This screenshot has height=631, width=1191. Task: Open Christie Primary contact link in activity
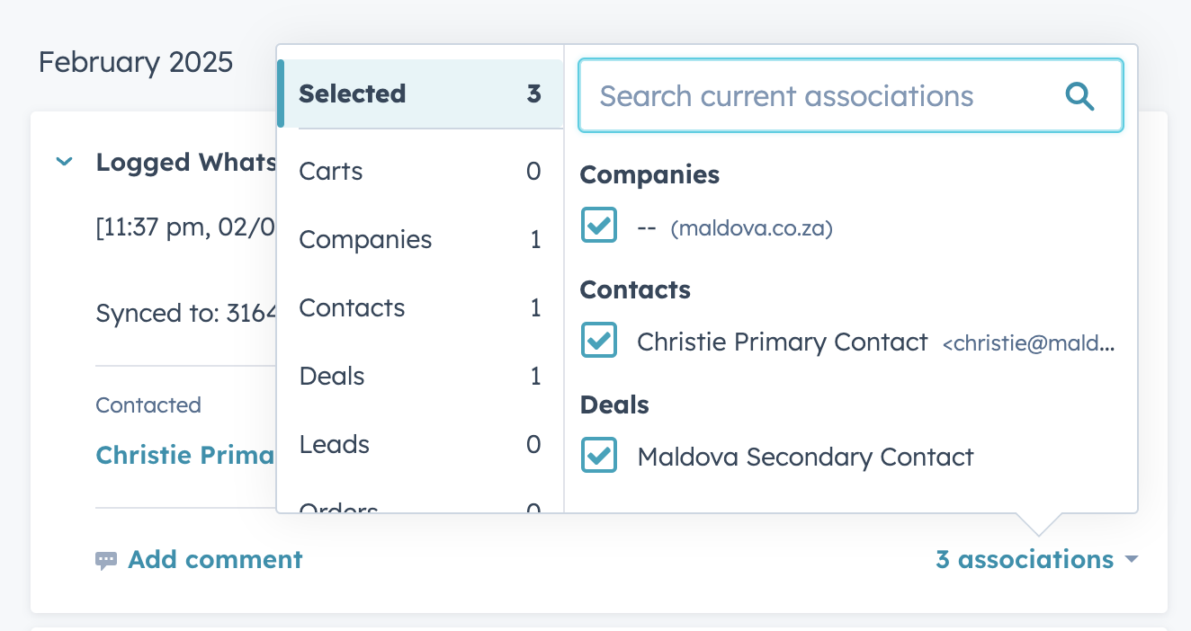coord(185,455)
